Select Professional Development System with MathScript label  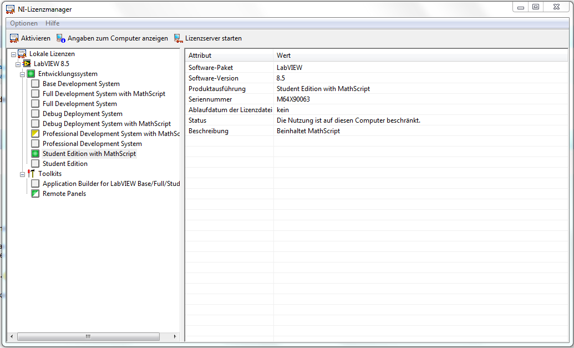pyautogui.click(x=111, y=134)
